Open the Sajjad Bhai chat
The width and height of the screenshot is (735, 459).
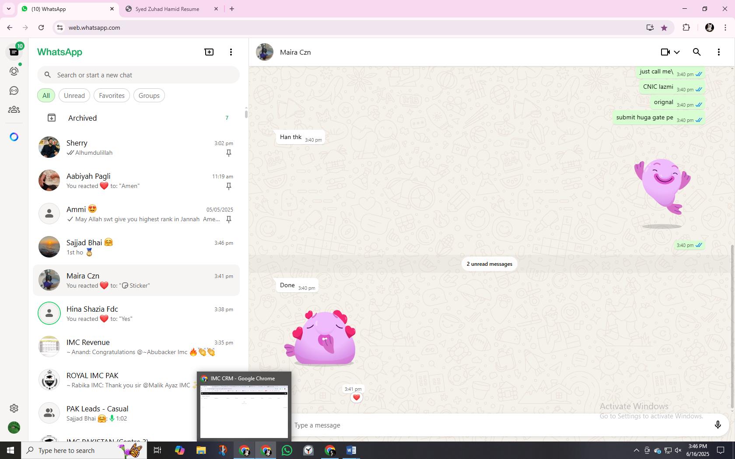(136, 247)
